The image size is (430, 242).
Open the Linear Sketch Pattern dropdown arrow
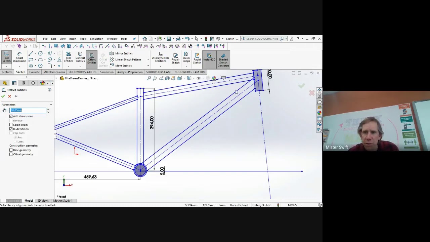tap(148, 60)
